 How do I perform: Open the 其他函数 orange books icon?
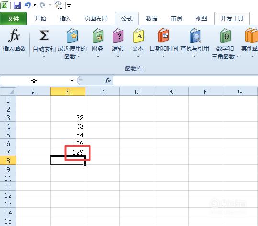[251, 35]
